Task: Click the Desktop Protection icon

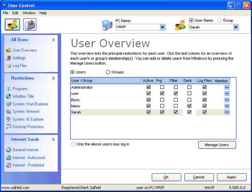Action: coord(9,127)
